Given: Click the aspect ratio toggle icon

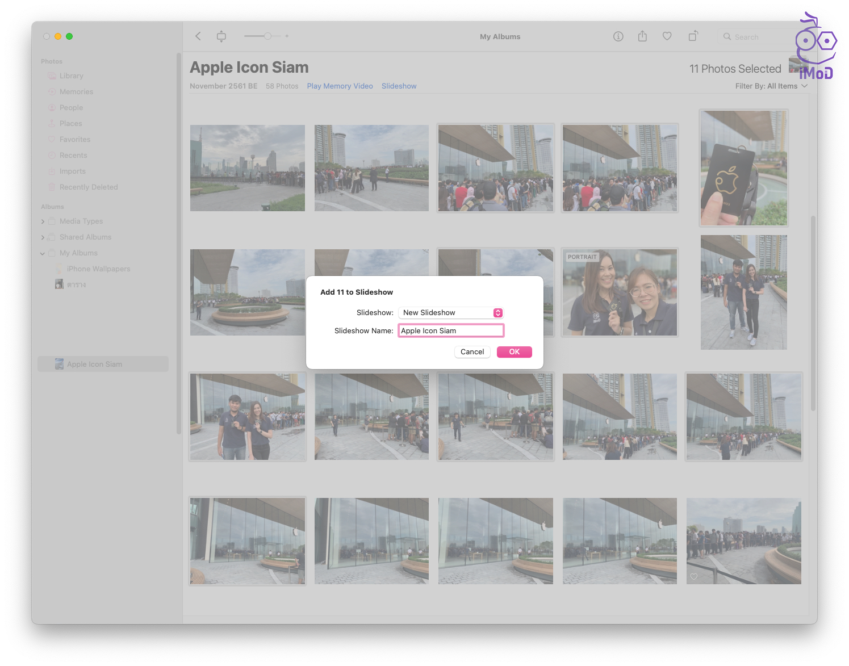Looking at the screenshot, I should (x=221, y=36).
